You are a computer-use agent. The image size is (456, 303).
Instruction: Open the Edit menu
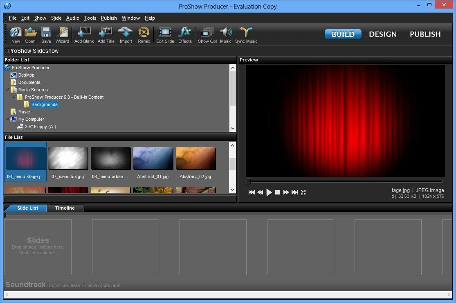point(25,18)
